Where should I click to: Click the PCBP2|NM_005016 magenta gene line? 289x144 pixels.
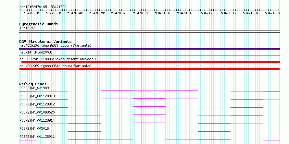tap(149, 131)
